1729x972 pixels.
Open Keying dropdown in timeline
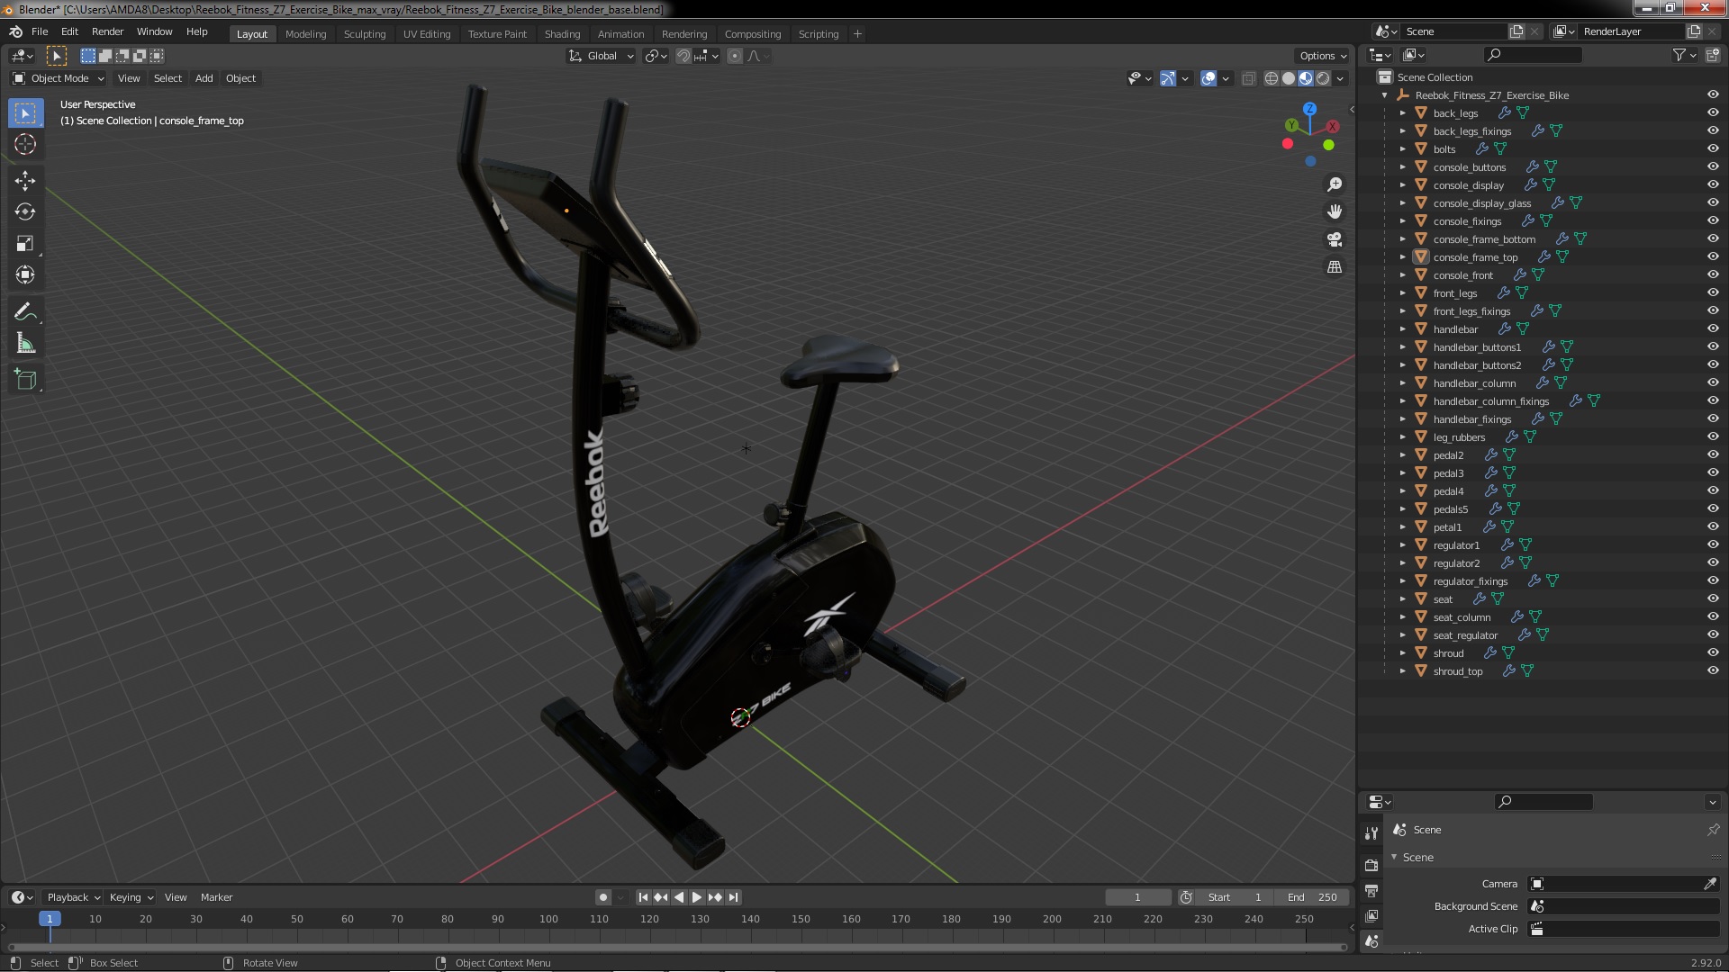131,897
